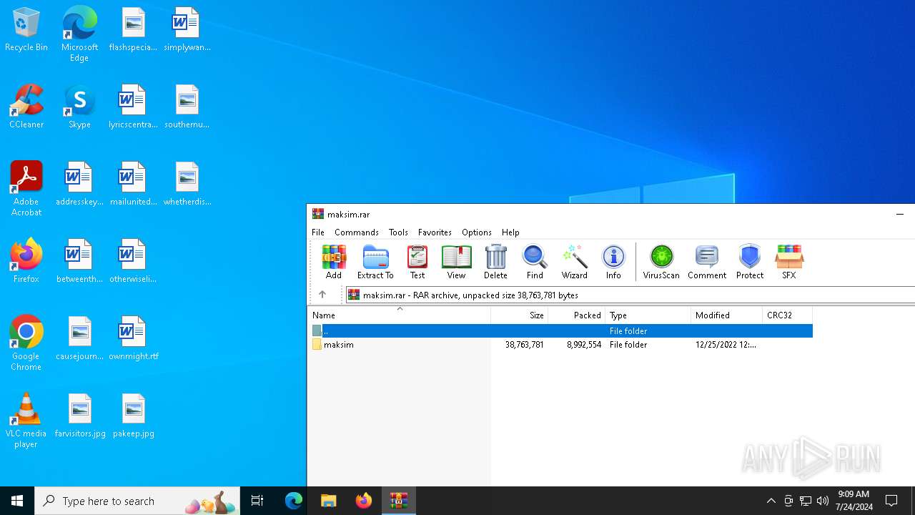Sort by Size column header

pyautogui.click(x=520, y=315)
